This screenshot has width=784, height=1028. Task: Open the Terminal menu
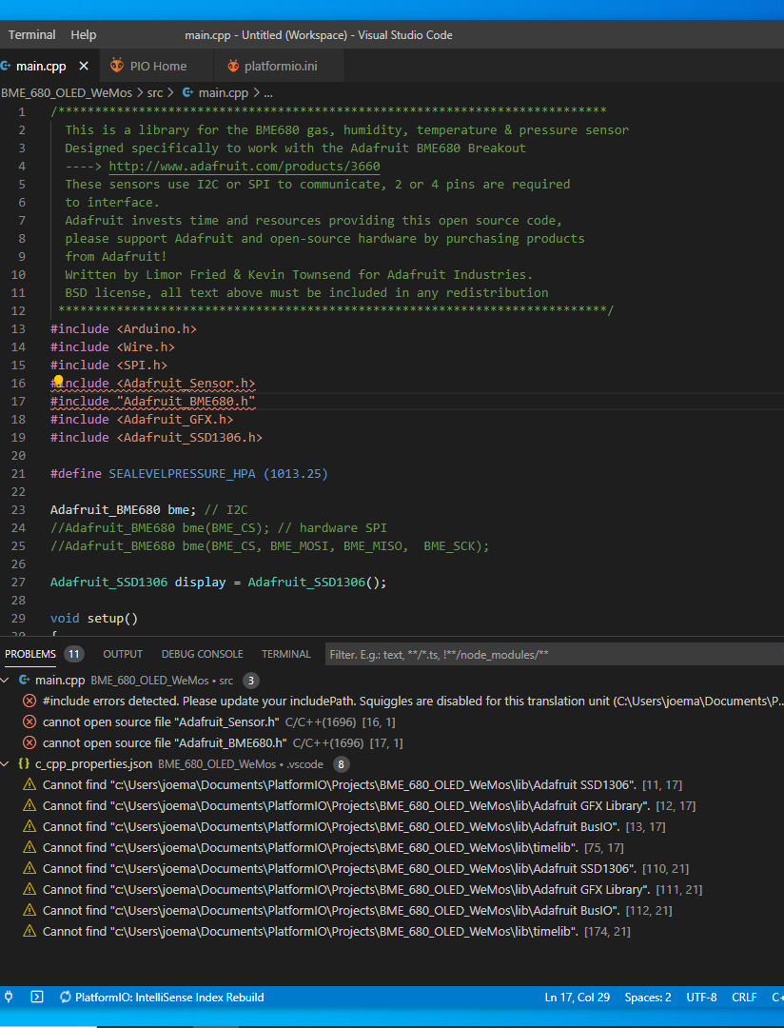tap(31, 35)
